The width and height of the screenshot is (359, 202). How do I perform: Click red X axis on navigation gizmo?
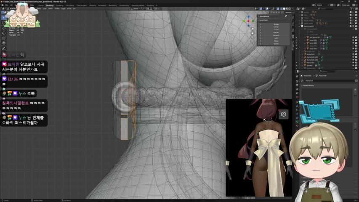coord(248,21)
